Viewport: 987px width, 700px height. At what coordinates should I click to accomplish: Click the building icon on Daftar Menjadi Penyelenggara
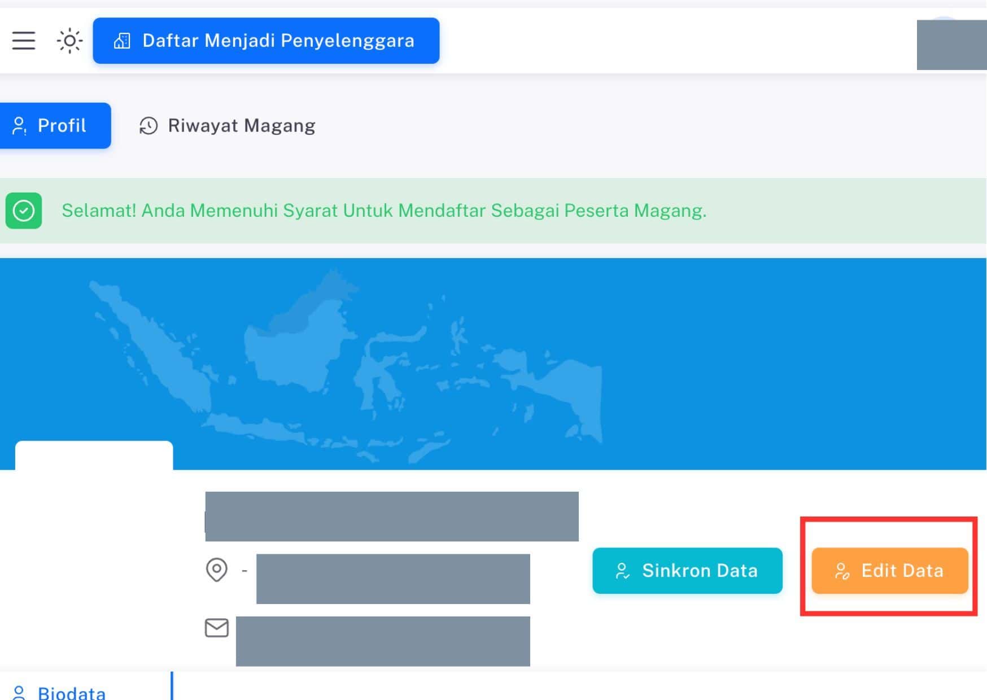click(123, 40)
